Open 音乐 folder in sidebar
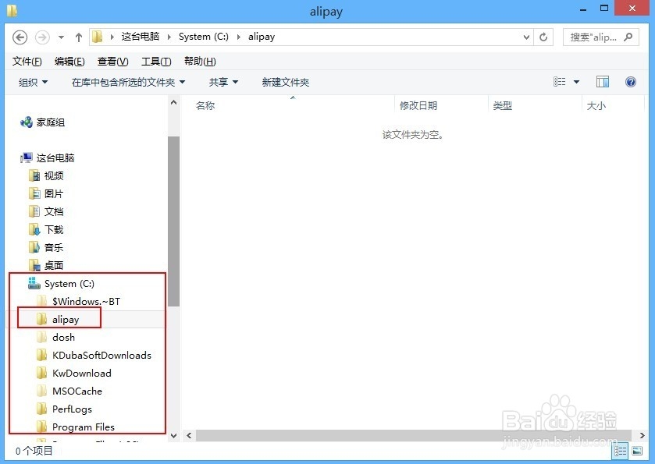The height and width of the screenshot is (464, 655). (x=46, y=247)
